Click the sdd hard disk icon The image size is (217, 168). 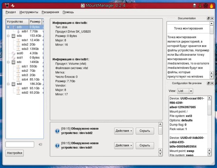13,84
